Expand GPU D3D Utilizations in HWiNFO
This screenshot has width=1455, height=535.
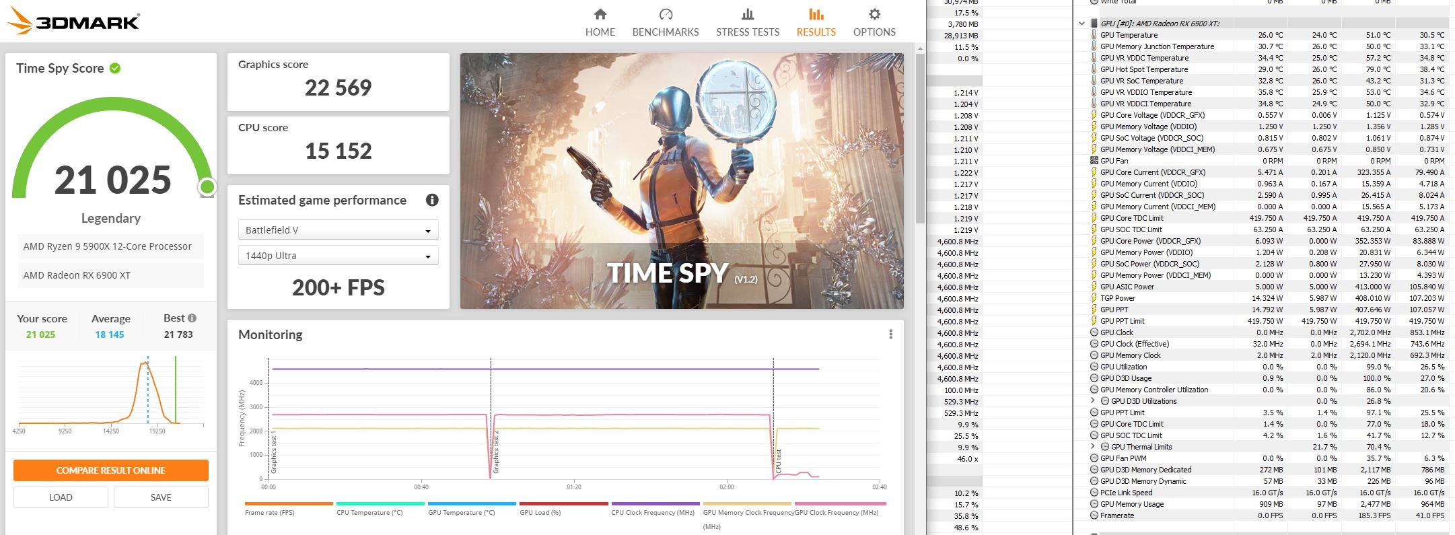[x=1092, y=401]
